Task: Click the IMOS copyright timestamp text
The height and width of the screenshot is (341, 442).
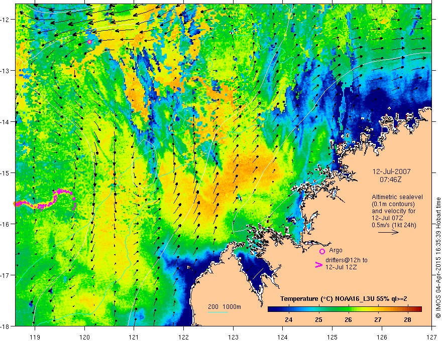Action: click(x=438, y=257)
